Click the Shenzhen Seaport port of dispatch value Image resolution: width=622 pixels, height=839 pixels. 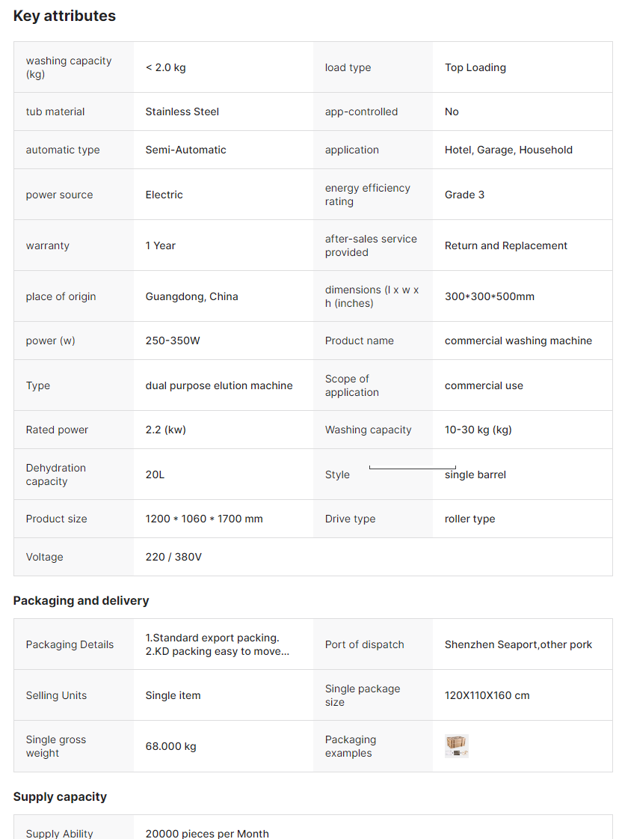(x=518, y=644)
